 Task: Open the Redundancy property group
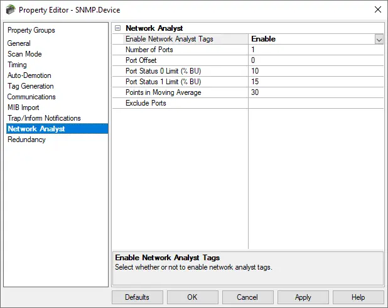click(26, 140)
